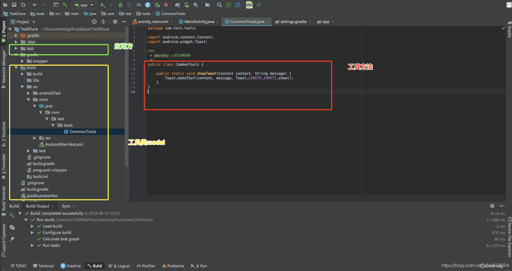This screenshot has width=512, height=271.
Task: Open the app run configuration dropdown
Action: coord(84,5)
